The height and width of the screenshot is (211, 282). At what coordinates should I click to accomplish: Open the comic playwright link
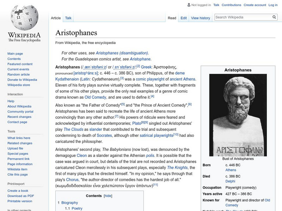click(150, 79)
